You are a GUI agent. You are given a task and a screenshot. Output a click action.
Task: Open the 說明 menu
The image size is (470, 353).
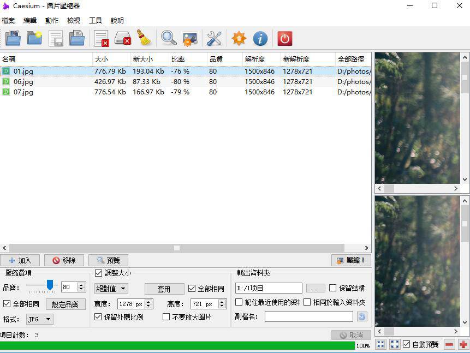coord(117,20)
